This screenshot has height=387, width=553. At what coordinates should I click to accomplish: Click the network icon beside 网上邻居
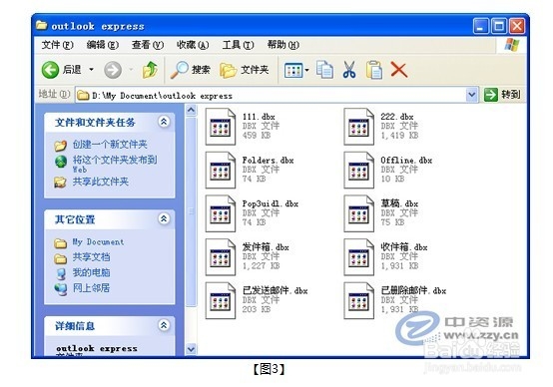point(61,289)
